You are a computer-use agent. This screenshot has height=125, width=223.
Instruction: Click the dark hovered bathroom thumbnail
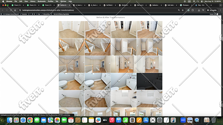[x=150, y=81]
